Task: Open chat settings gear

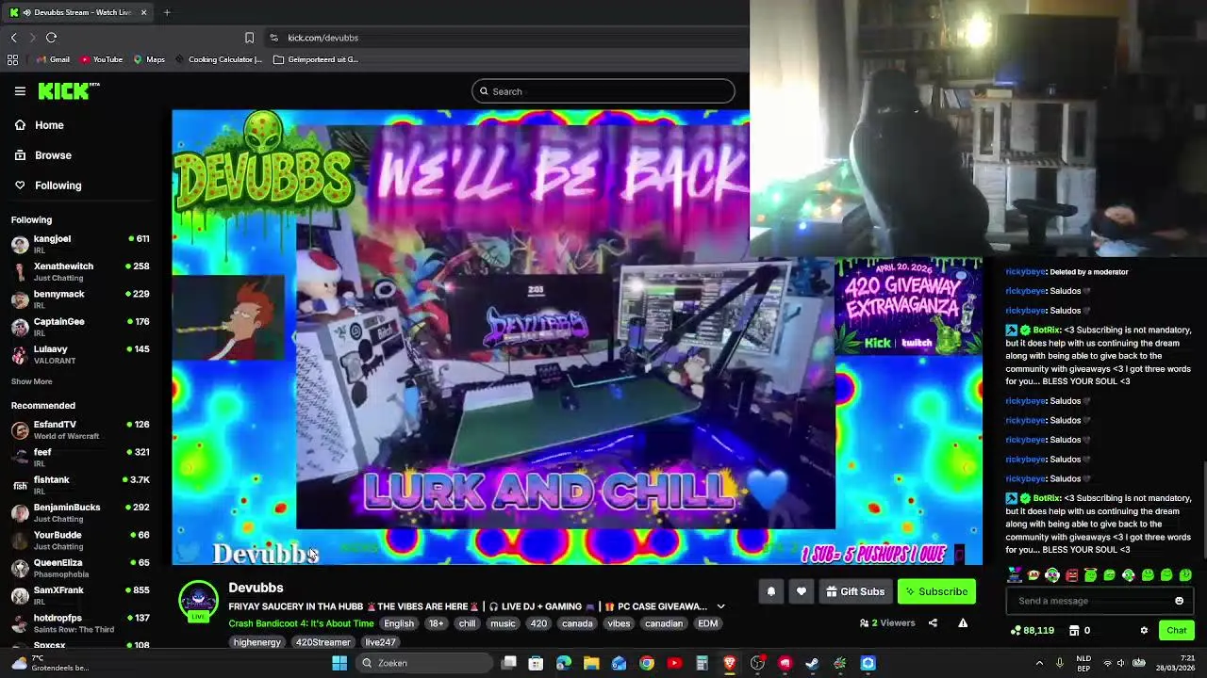Action: (x=1144, y=630)
